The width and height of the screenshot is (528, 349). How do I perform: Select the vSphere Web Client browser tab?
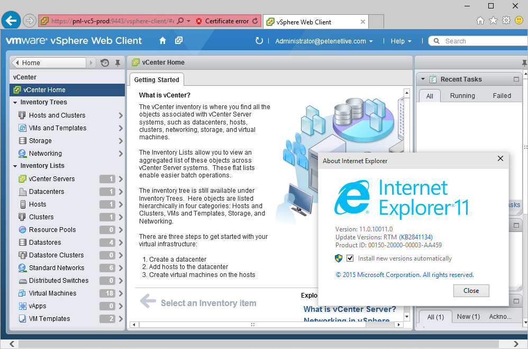click(315, 22)
